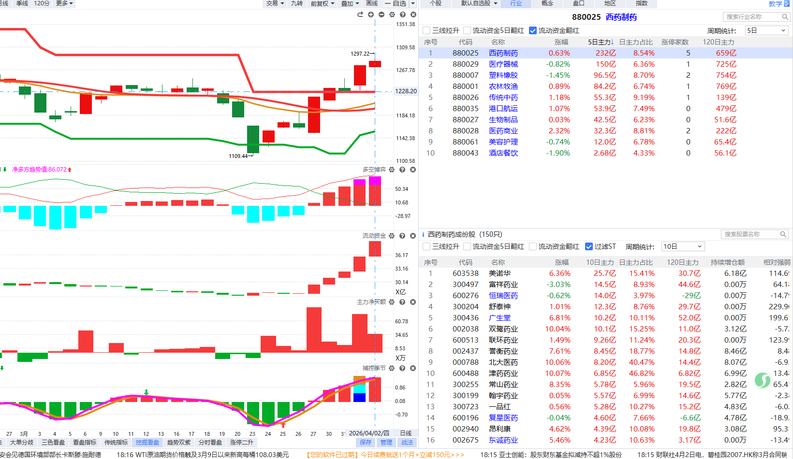
Task: Open the 10日 period statistics dropdown
Action: pyautogui.click(x=683, y=246)
